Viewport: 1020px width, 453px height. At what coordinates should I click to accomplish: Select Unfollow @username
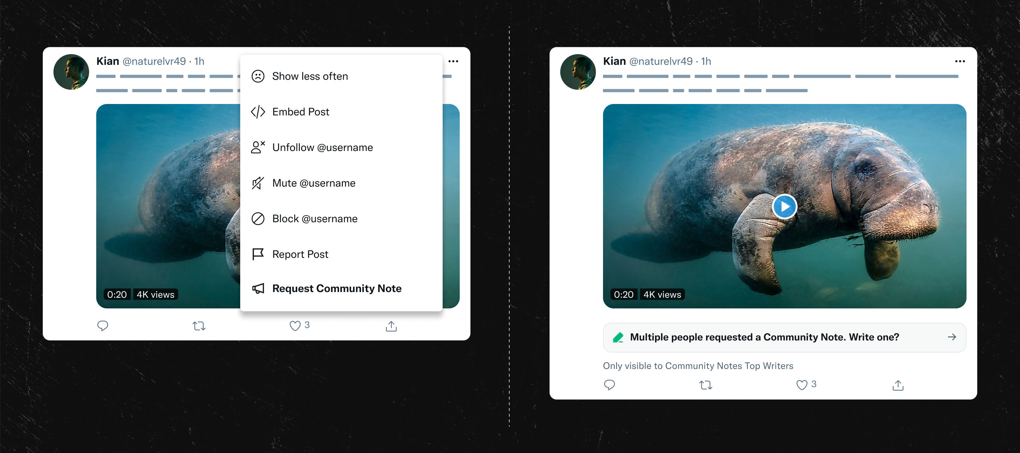(322, 147)
